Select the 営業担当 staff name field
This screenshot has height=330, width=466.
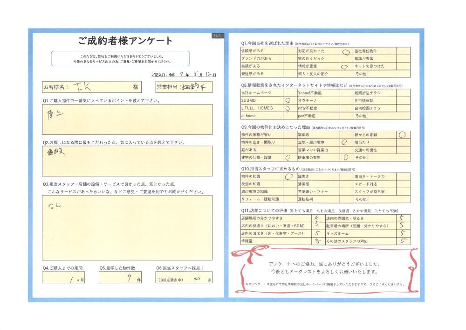click(184, 87)
